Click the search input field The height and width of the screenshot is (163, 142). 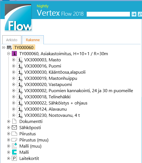108,14
